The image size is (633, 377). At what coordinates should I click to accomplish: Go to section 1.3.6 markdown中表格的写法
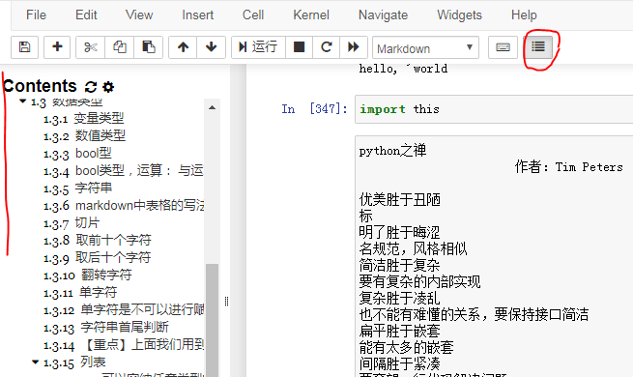[124, 206]
